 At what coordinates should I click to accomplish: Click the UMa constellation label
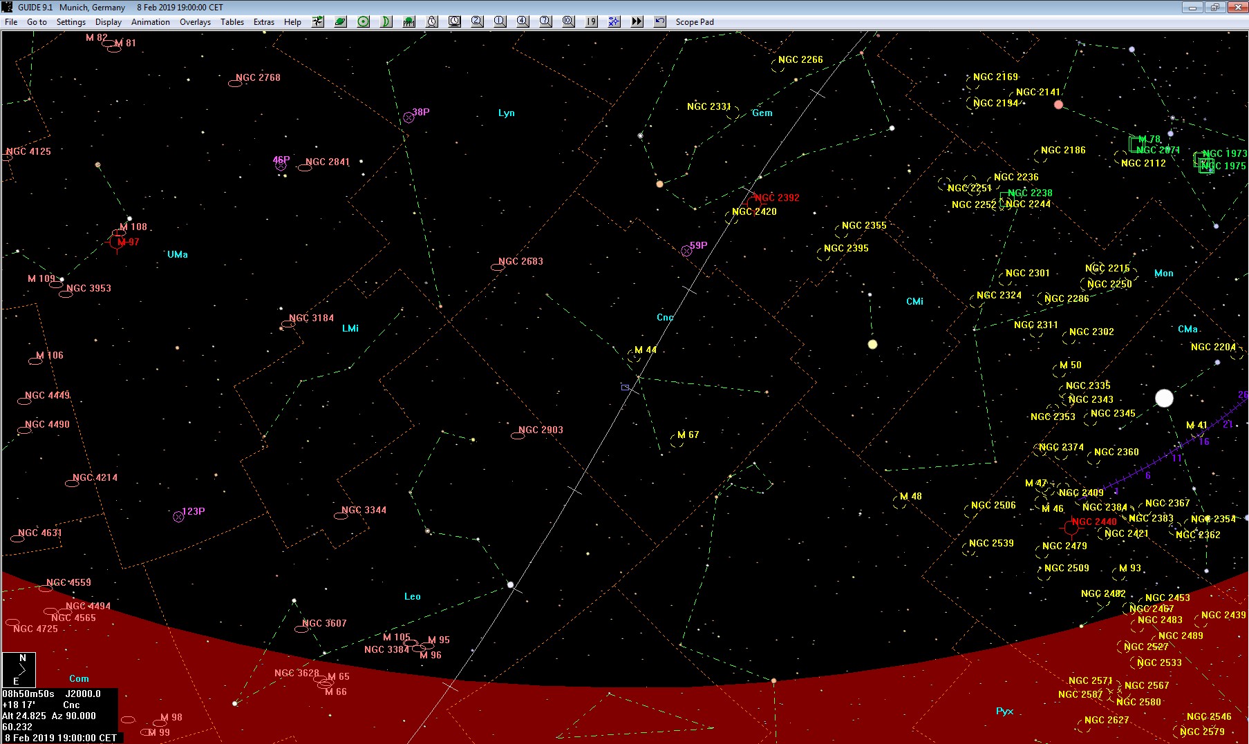point(178,254)
